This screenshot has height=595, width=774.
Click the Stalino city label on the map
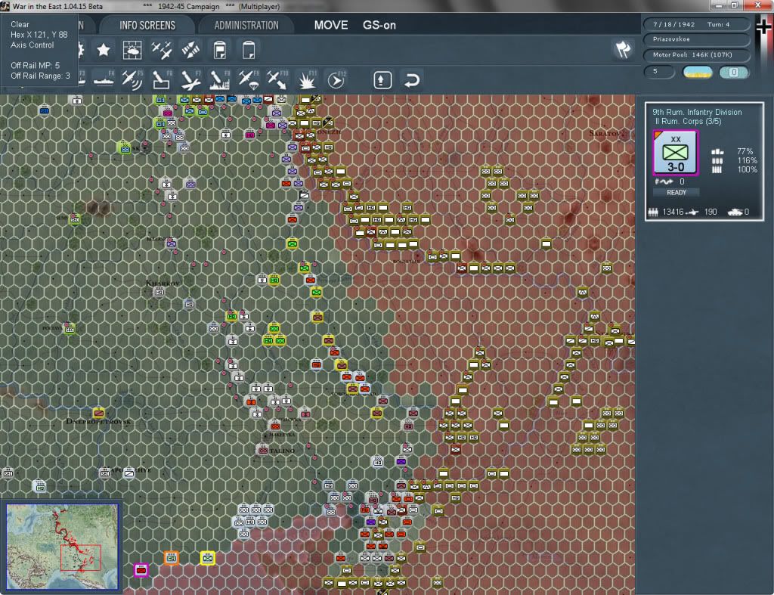[x=282, y=451]
